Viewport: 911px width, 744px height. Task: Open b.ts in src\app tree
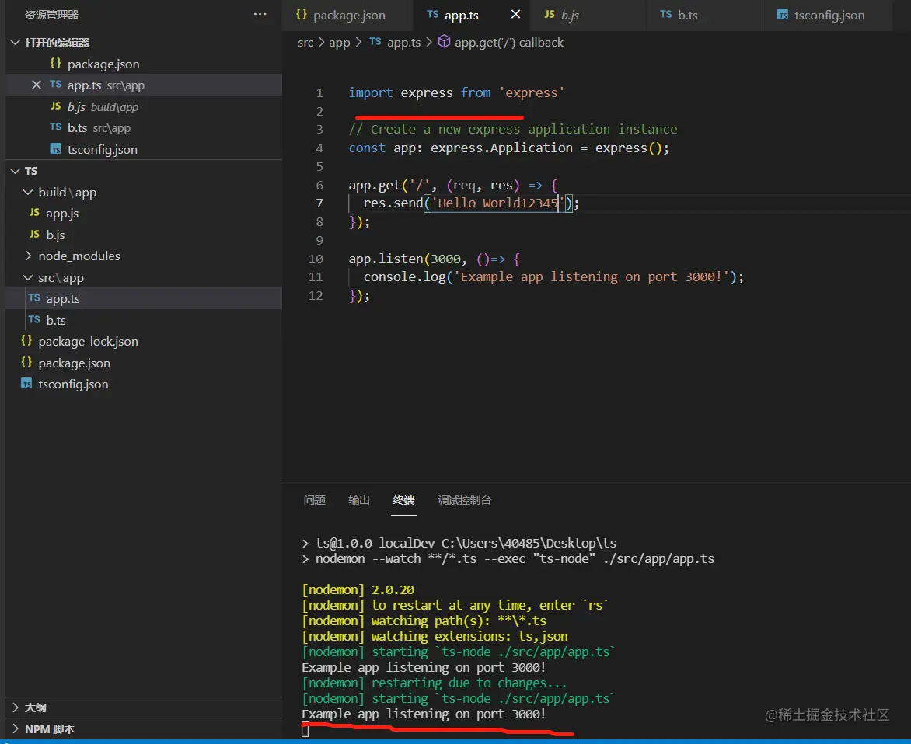(144, 320)
